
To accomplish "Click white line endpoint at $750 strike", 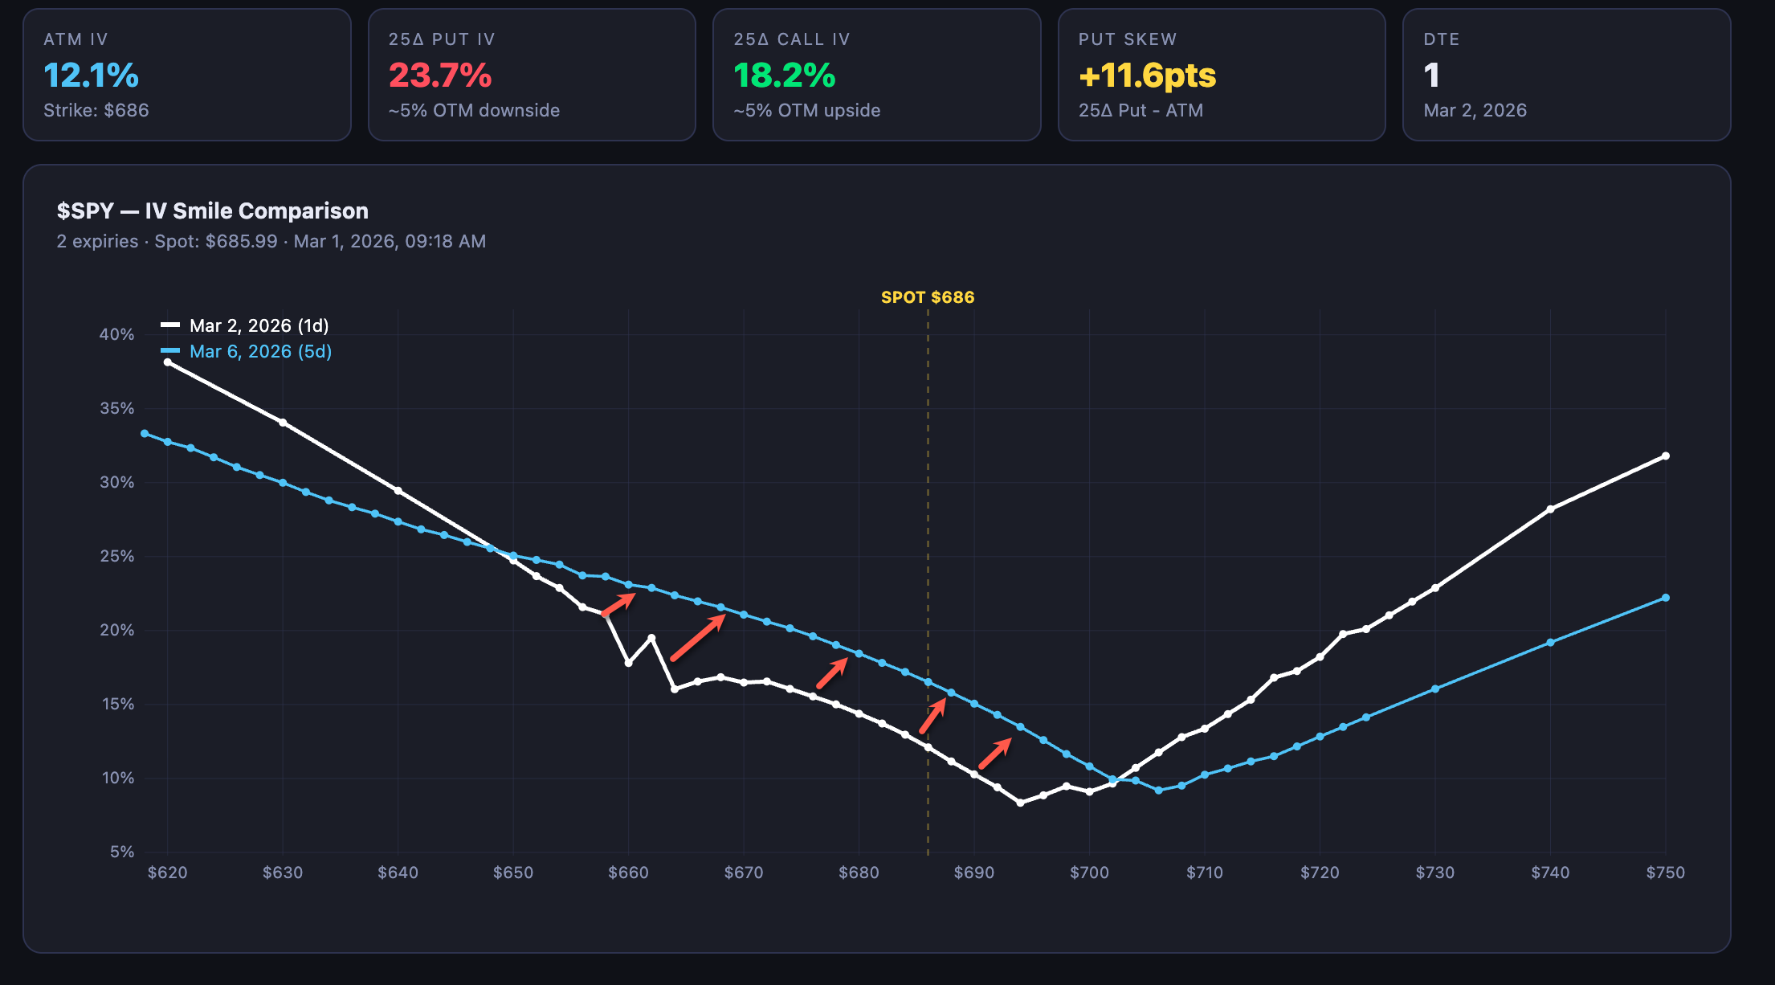I will [1665, 456].
